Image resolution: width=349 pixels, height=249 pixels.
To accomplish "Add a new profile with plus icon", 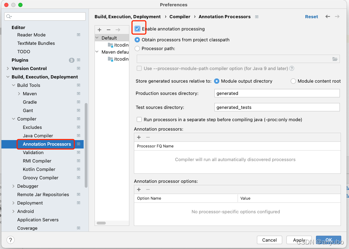I will [x=99, y=30].
